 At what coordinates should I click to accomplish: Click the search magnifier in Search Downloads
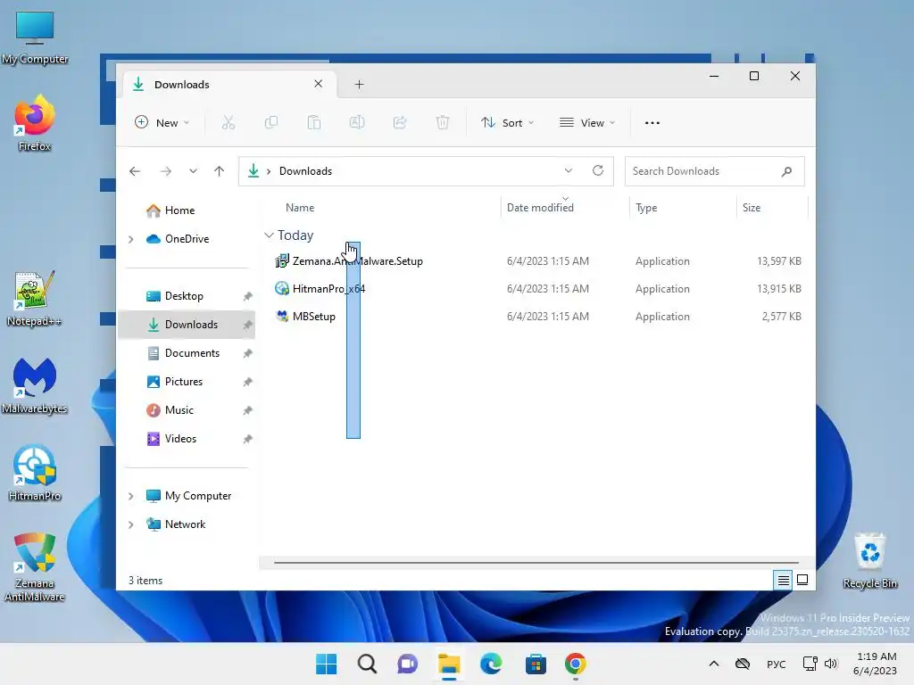787,171
